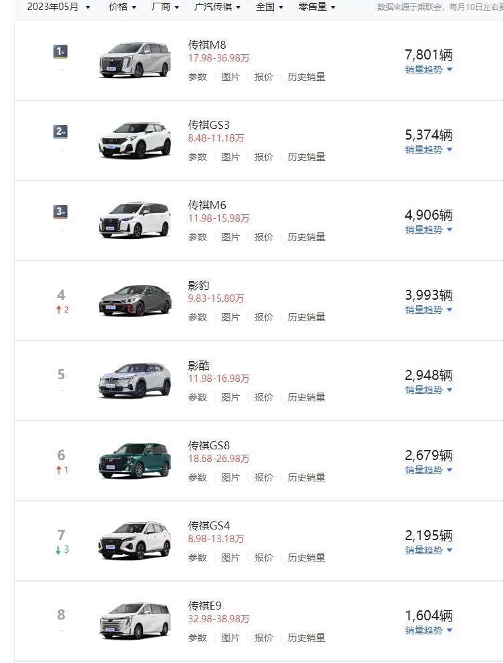
Task: View 图片 for 影酷
Action: pyautogui.click(x=230, y=397)
